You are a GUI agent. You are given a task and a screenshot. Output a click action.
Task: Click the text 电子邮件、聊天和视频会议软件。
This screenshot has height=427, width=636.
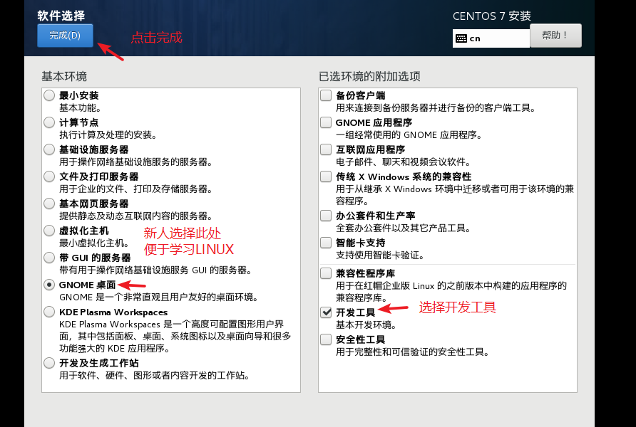point(404,162)
